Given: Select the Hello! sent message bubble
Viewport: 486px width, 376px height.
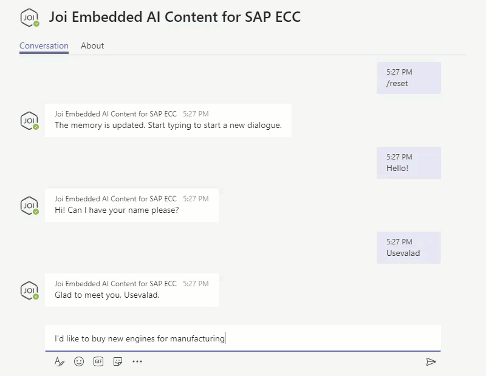Looking at the screenshot, I should point(409,163).
